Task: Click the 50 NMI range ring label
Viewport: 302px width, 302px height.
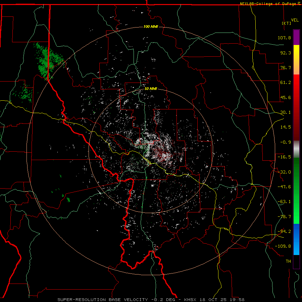Action: [151, 89]
